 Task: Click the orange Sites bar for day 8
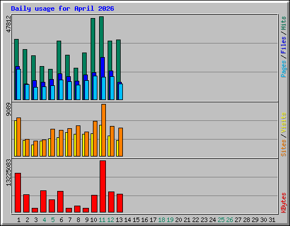[x=78, y=141]
